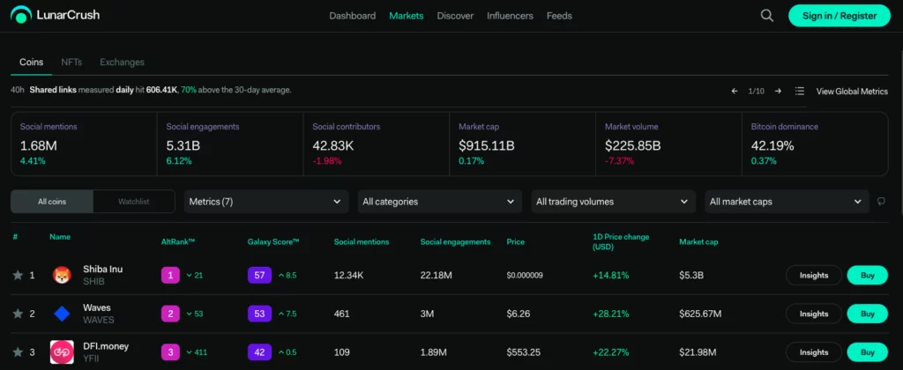The image size is (903, 370).
Task: Sort by the Name column header
Action: [60, 236]
